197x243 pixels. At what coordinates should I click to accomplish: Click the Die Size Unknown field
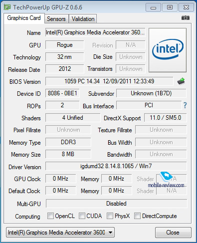point(131,57)
